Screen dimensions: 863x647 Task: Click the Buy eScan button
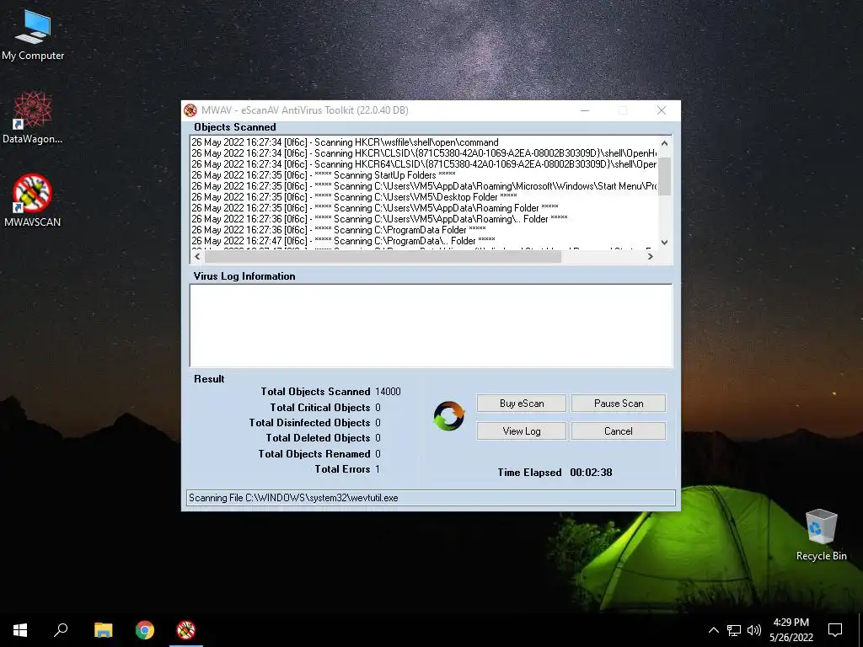(x=521, y=404)
